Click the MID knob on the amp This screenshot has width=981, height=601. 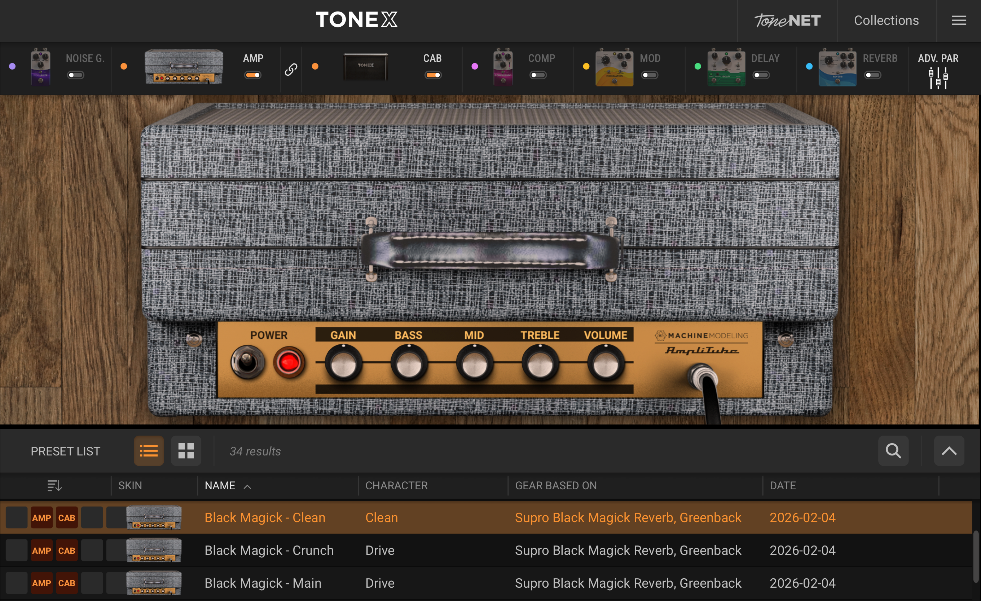click(x=474, y=364)
